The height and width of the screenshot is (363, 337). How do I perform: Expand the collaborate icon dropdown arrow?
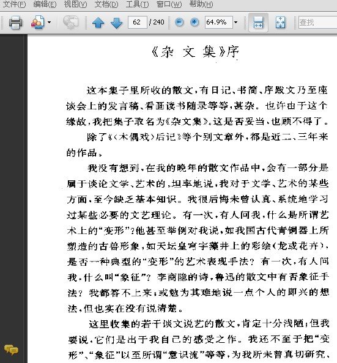coord(49,23)
